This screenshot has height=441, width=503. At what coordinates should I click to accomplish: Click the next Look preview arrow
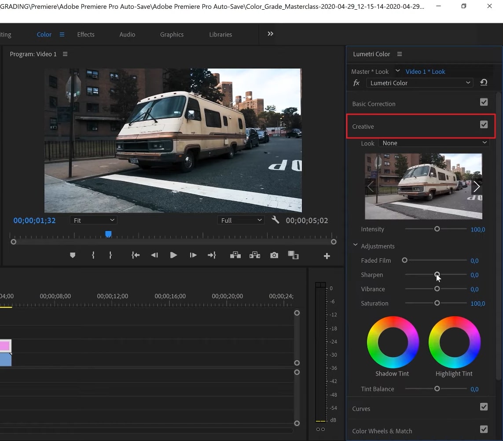pos(477,186)
